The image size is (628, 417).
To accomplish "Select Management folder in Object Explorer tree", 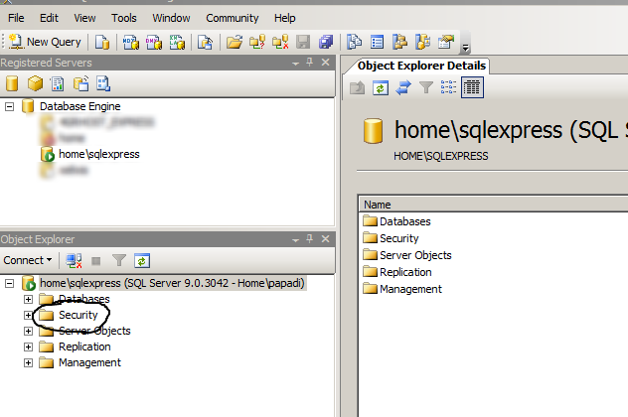I will click(x=89, y=362).
